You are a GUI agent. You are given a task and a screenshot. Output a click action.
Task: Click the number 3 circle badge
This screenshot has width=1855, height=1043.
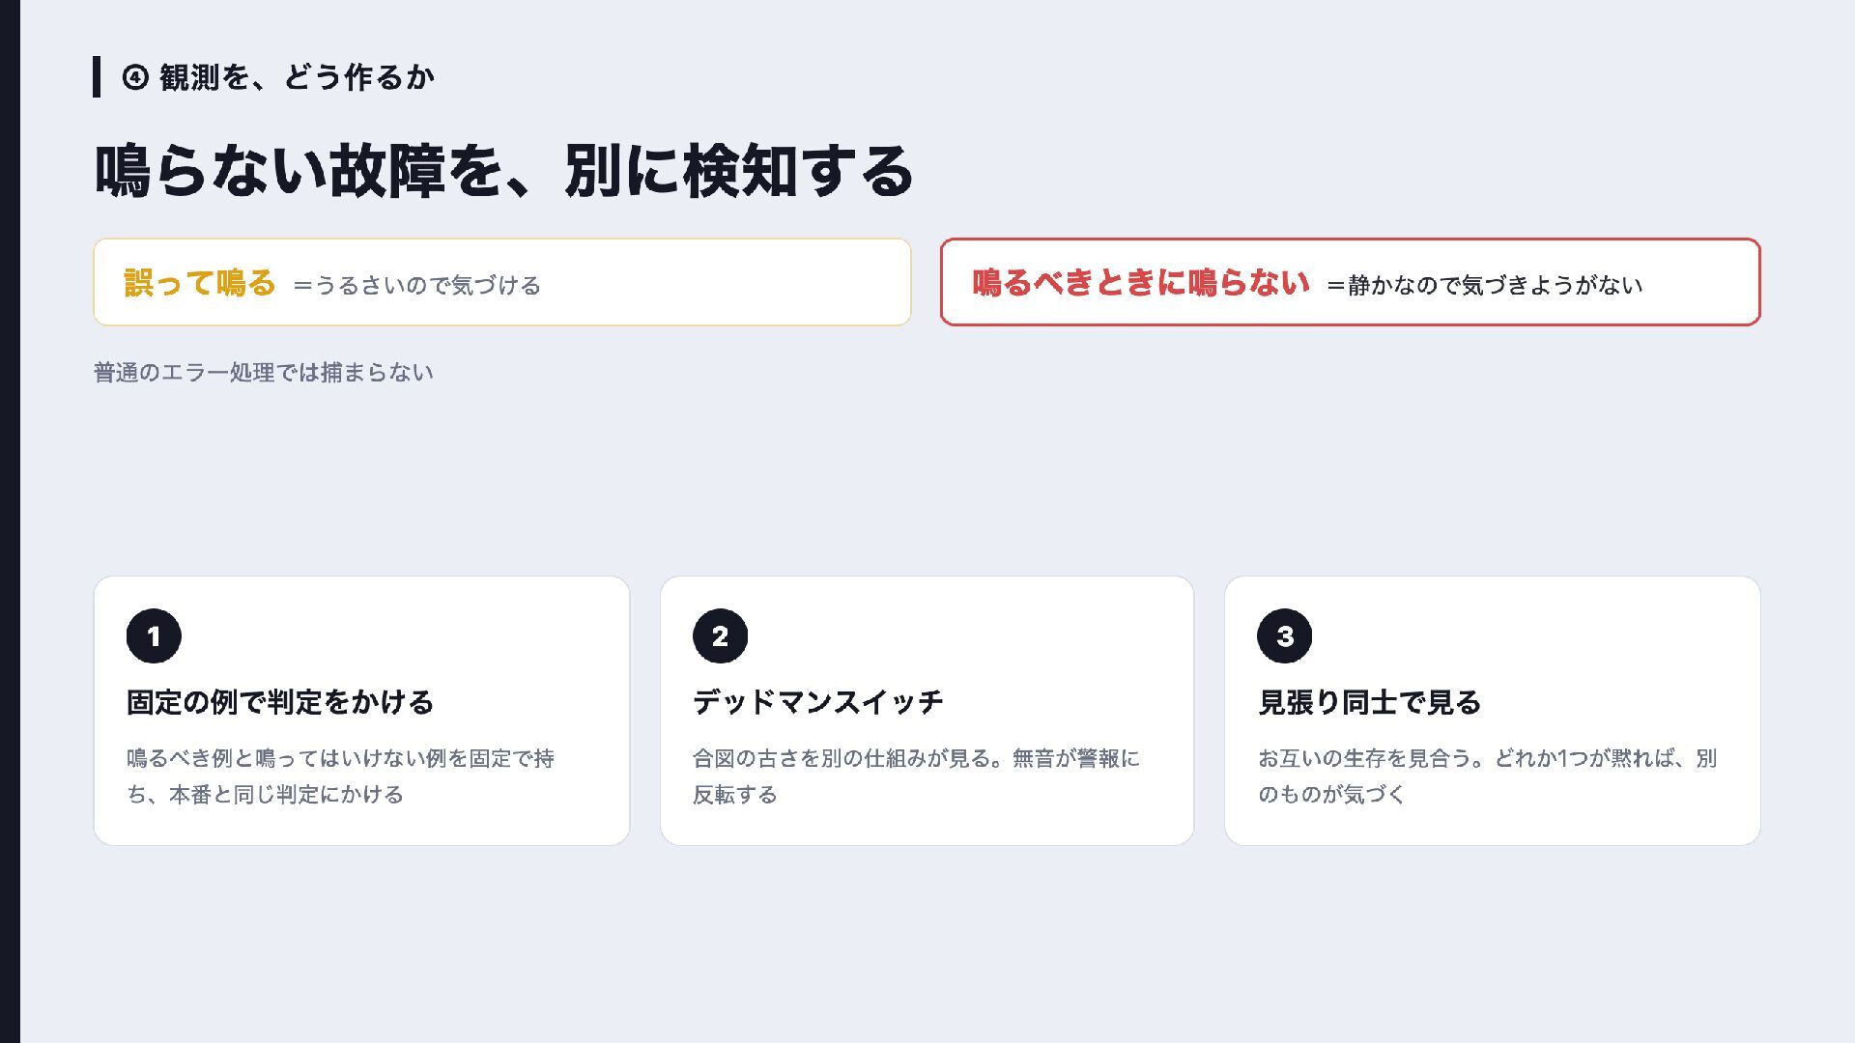1284,635
